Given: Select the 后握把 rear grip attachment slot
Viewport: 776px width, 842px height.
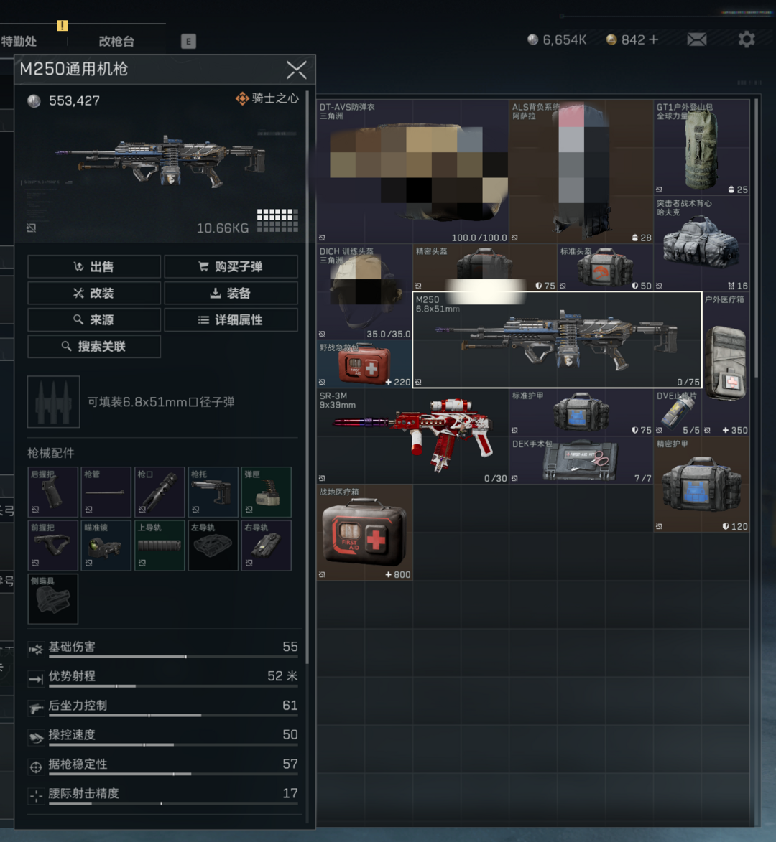Looking at the screenshot, I should pos(52,492).
